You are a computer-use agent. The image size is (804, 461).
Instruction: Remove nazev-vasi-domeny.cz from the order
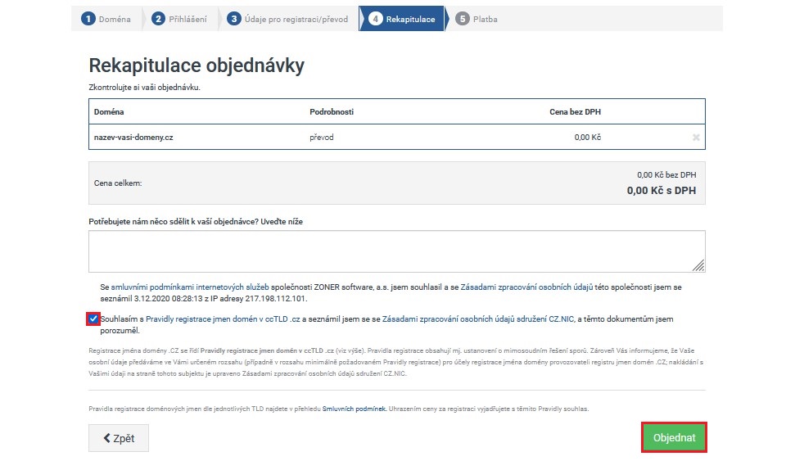pyautogui.click(x=695, y=138)
